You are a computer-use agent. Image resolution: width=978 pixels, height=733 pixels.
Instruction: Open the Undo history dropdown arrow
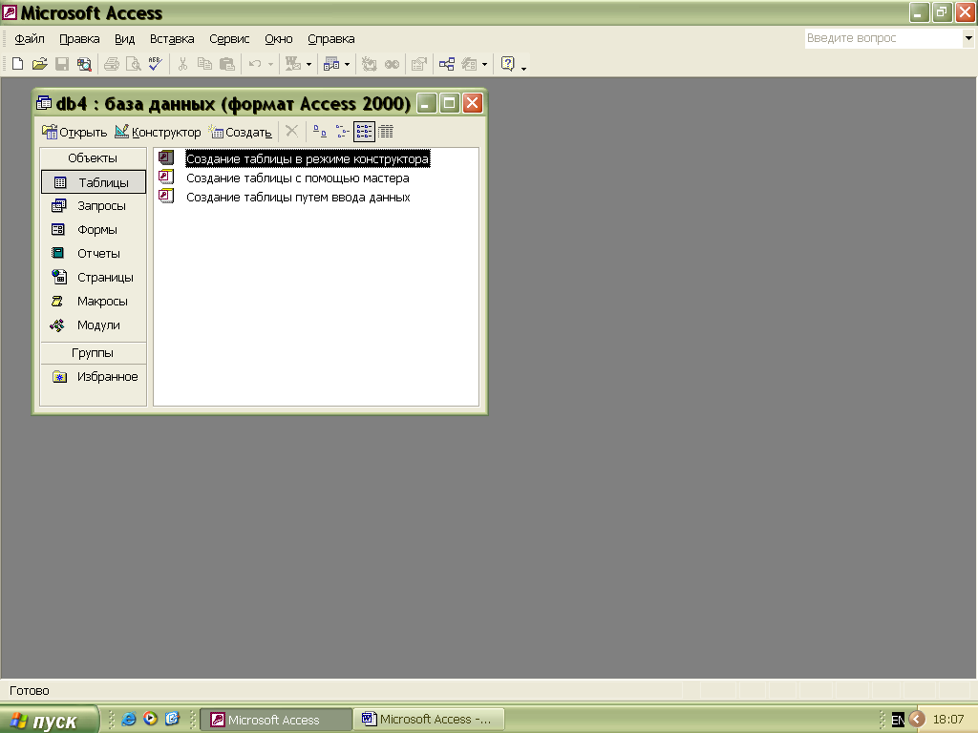270,64
